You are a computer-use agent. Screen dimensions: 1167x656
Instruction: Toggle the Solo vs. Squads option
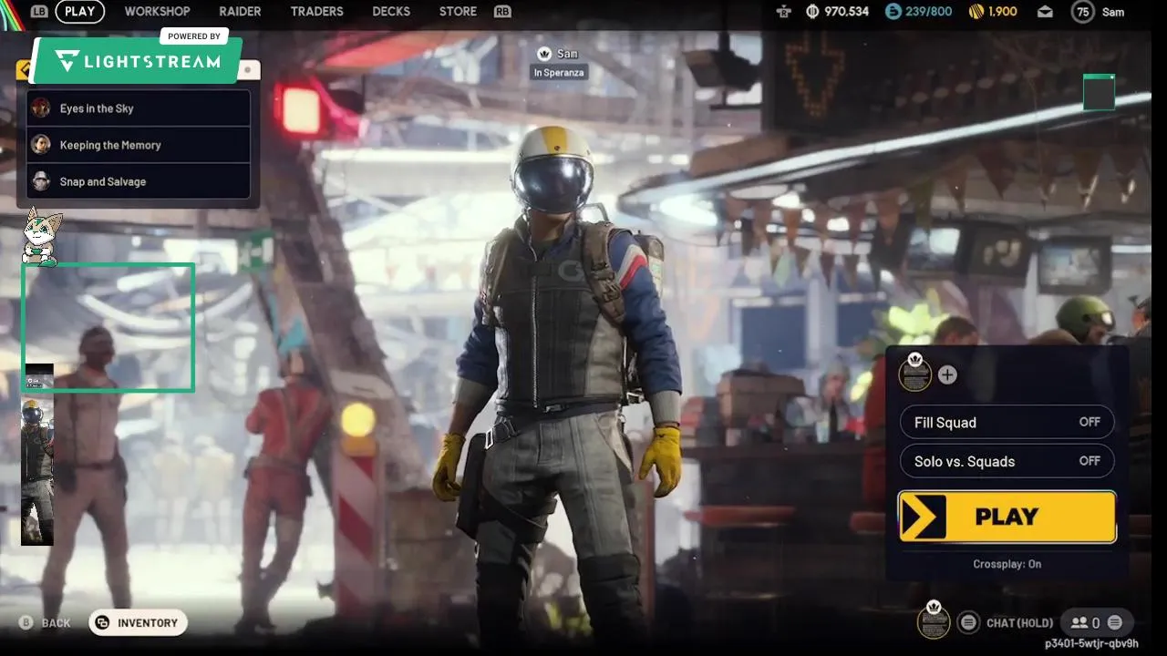click(1007, 461)
